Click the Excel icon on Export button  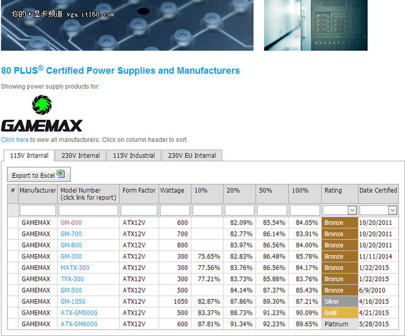point(61,173)
